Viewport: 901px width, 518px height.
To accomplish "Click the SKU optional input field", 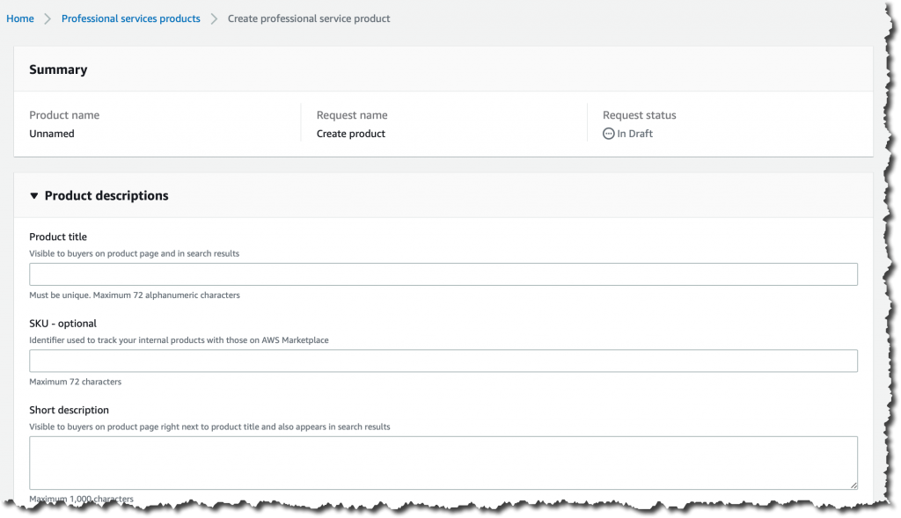I will click(443, 361).
